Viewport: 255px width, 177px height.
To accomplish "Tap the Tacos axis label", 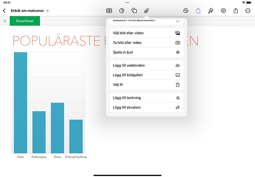I will 57,157.
